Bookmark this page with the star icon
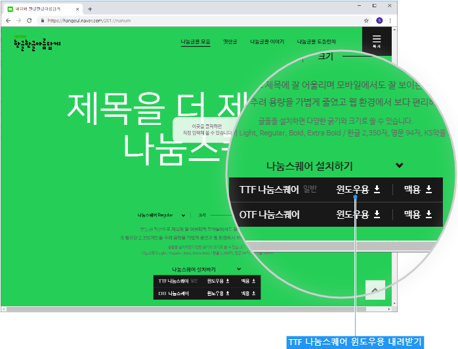Image resolution: width=458 pixels, height=349 pixels. (x=366, y=20)
